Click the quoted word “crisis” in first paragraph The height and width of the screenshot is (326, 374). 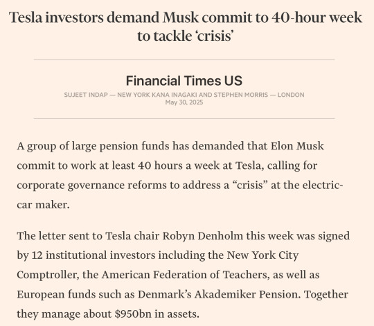coord(250,185)
